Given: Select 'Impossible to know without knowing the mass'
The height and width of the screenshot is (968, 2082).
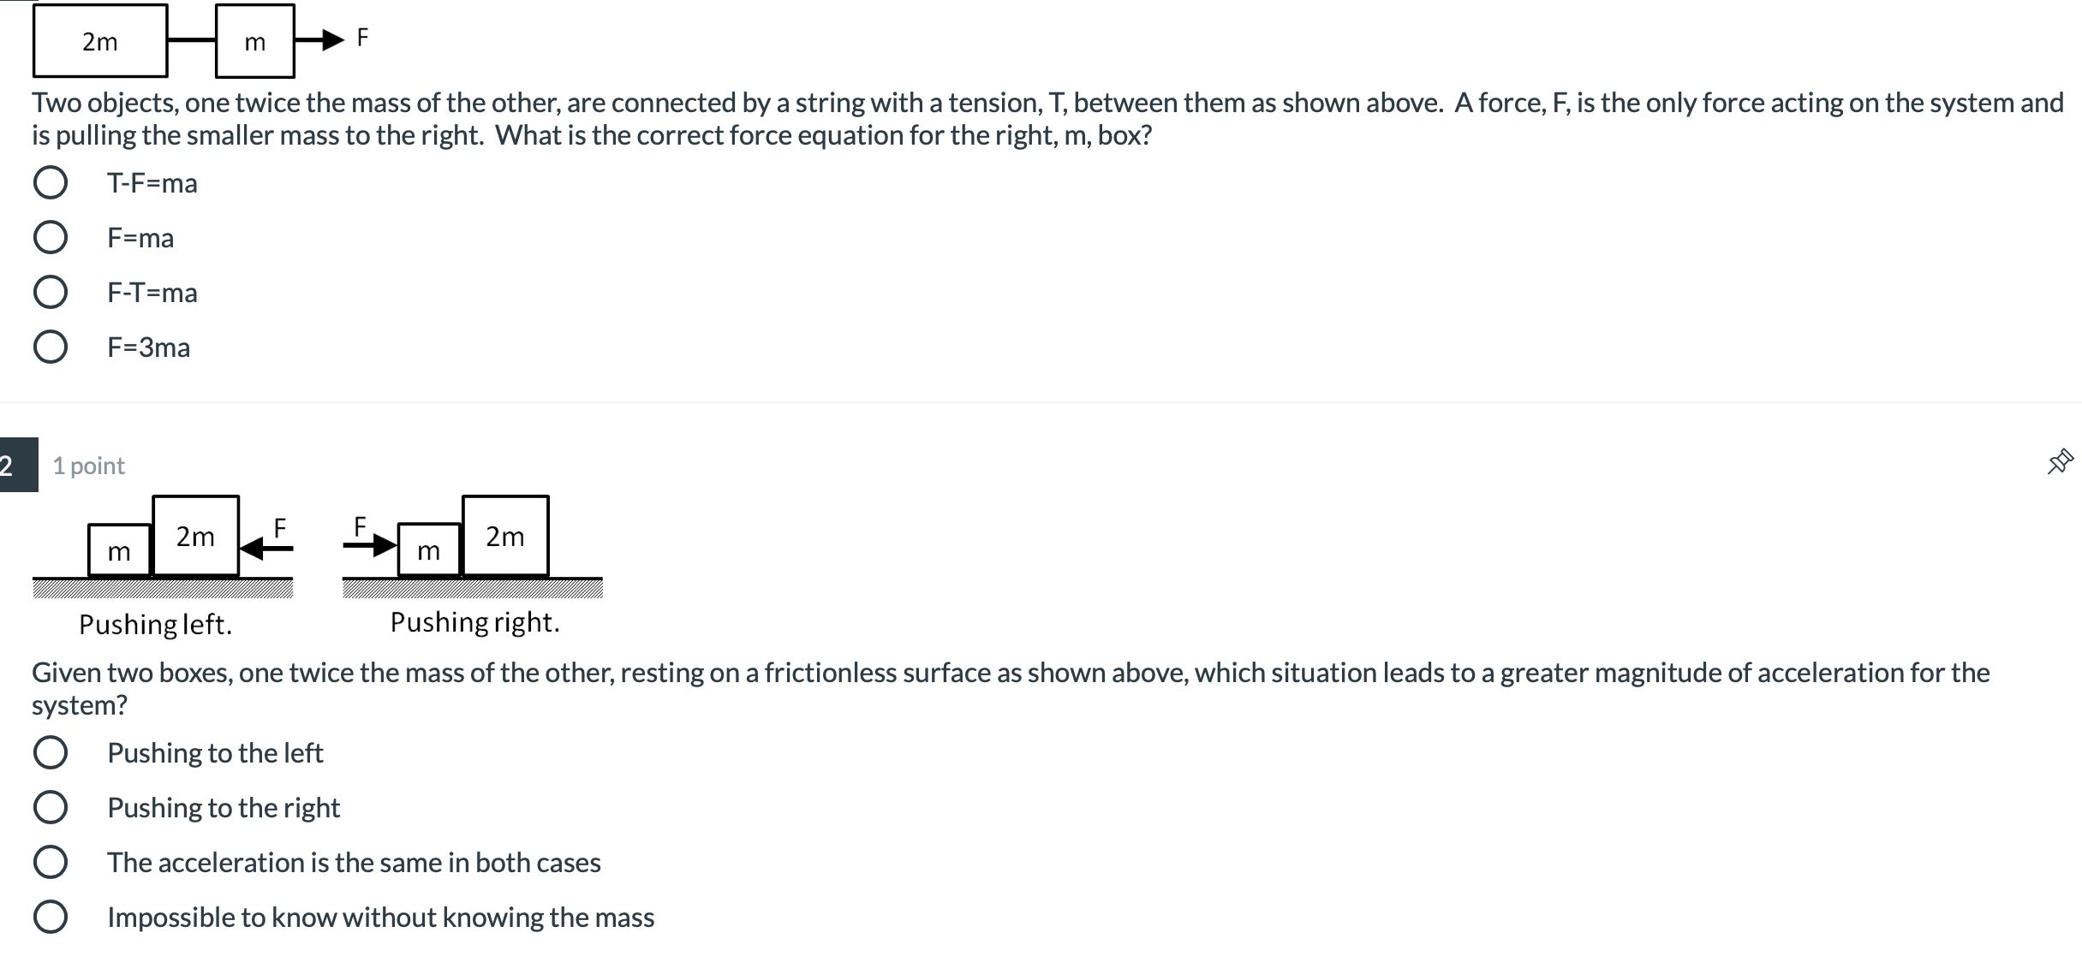Looking at the screenshot, I should tap(53, 916).
